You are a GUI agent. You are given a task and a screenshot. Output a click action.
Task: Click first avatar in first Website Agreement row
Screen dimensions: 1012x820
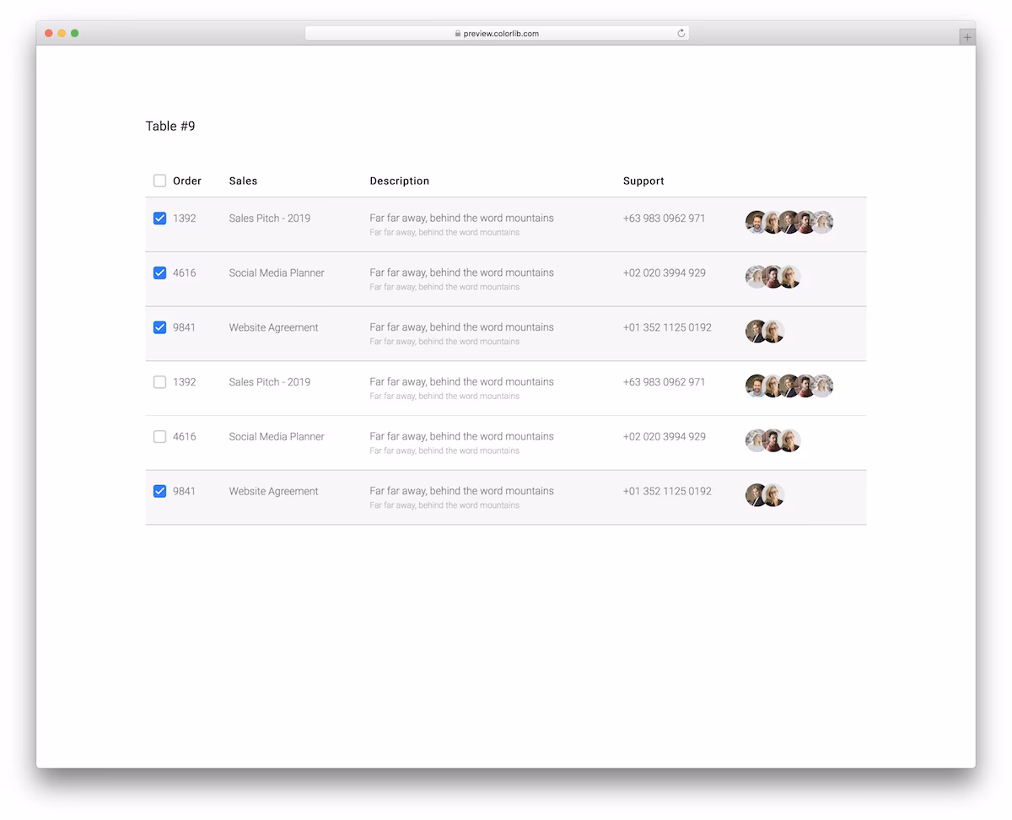(756, 332)
